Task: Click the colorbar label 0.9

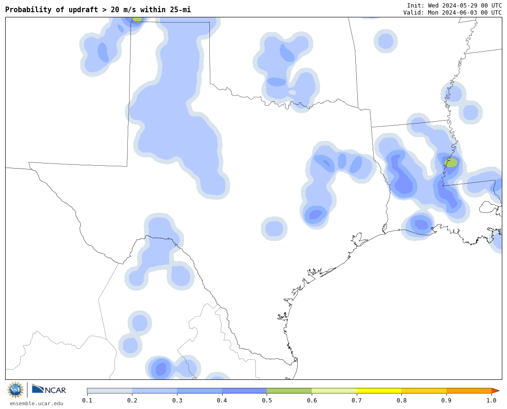Action: pos(446,400)
